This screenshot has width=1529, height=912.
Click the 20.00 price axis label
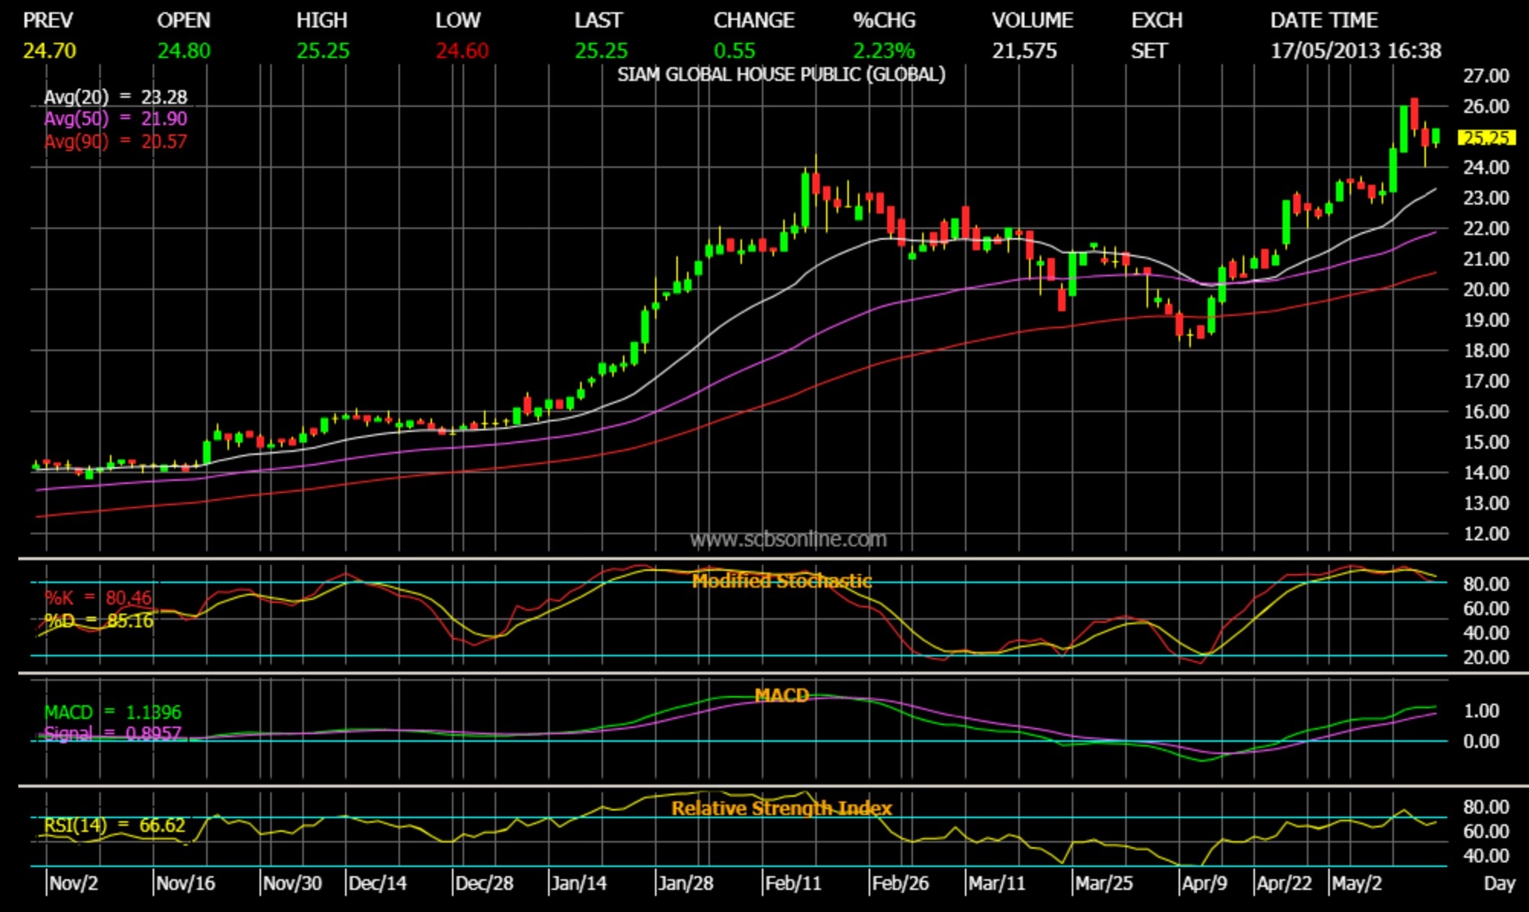[1485, 290]
